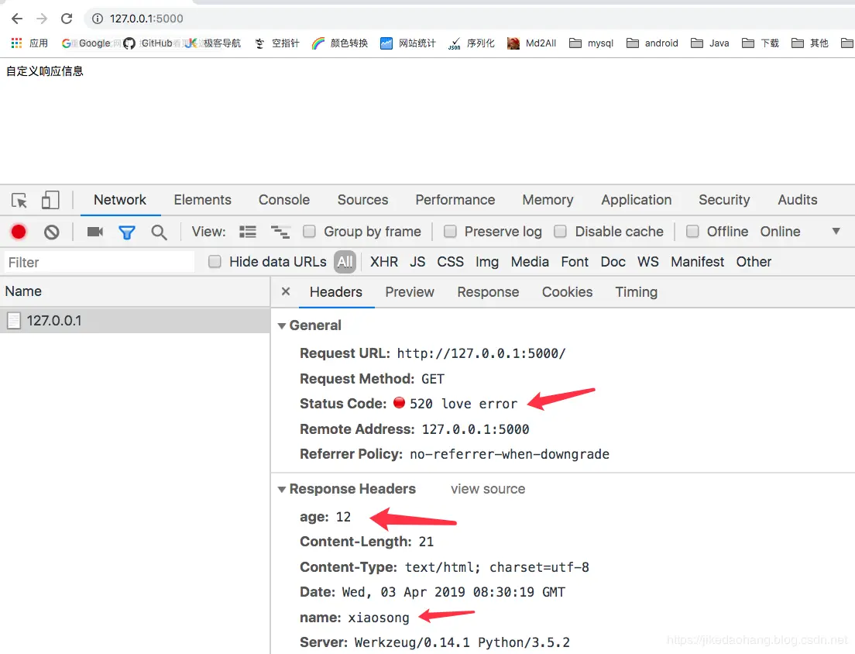
Task: Select the Network panel tab
Action: click(120, 200)
